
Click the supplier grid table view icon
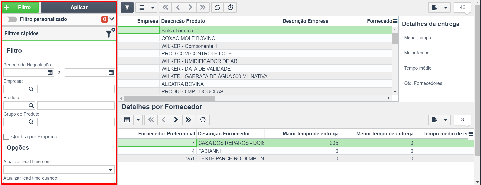coord(127,120)
